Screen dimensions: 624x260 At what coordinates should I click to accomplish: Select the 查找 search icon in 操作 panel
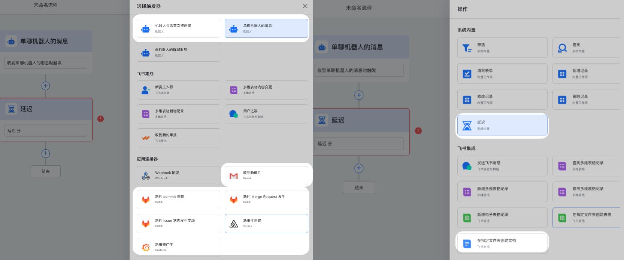coord(562,48)
